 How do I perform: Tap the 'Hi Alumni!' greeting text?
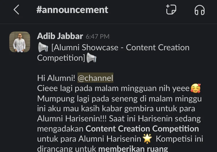point(56,78)
